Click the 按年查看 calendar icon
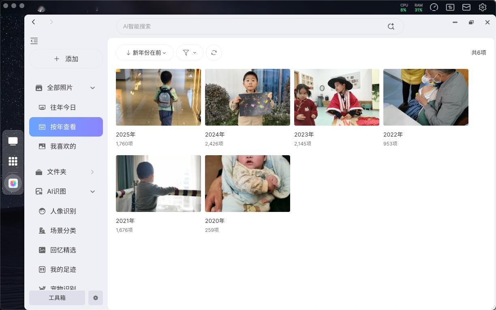496x310 pixels. [42, 127]
